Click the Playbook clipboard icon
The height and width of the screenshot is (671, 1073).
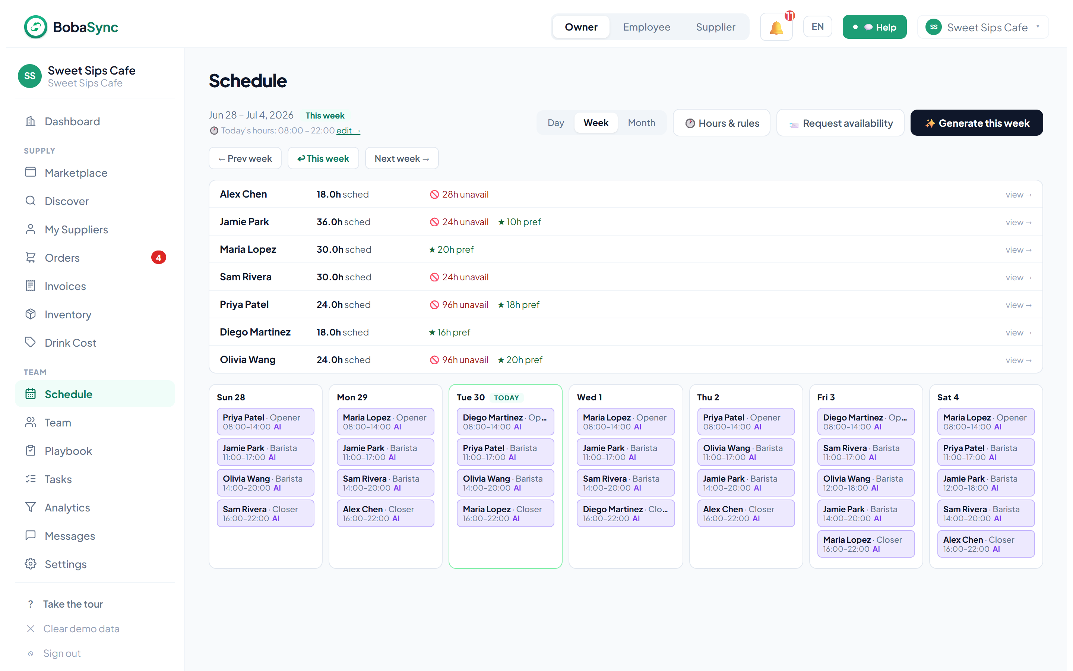pyautogui.click(x=31, y=450)
